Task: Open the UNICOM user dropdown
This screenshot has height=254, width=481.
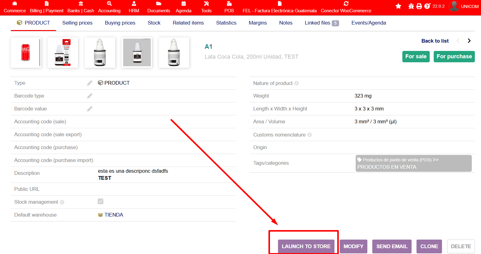Action: tap(464, 6)
